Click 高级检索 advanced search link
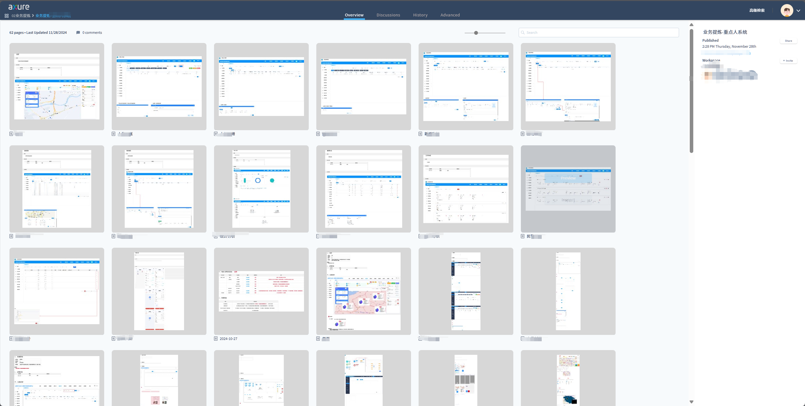This screenshot has width=805, height=406. click(757, 10)
